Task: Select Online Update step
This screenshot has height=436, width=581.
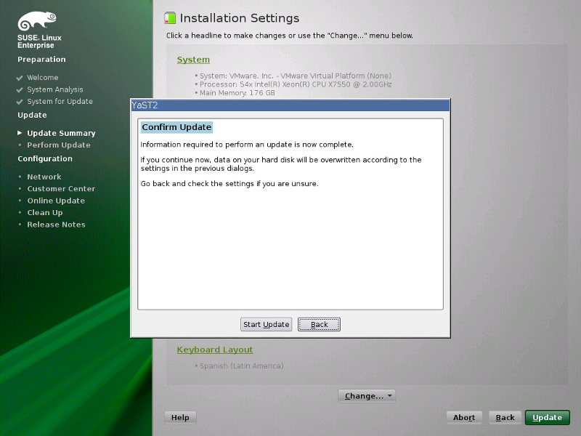Action: coord(56,201)
